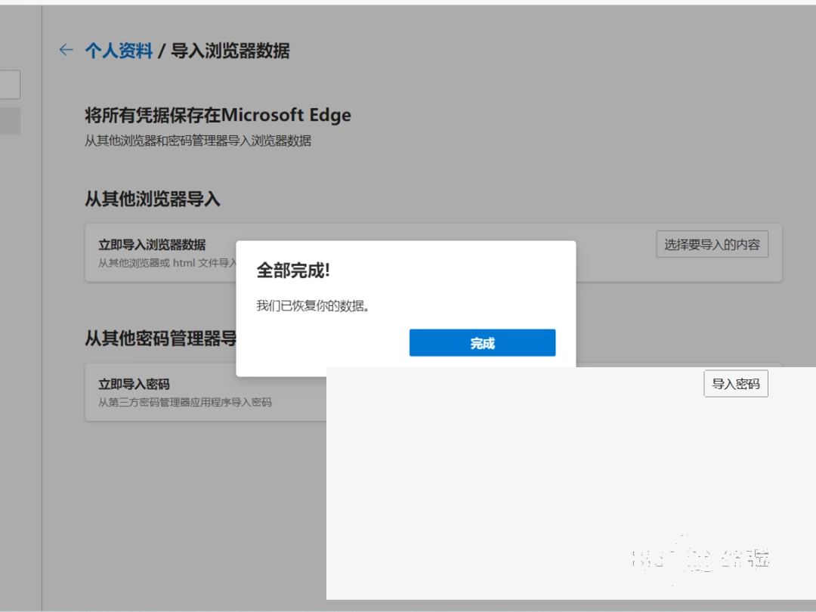Viewport: 816px width, 612px height.
Task: Open the 个人资料 breadcrumb link
Action: [x=119, y=51]
